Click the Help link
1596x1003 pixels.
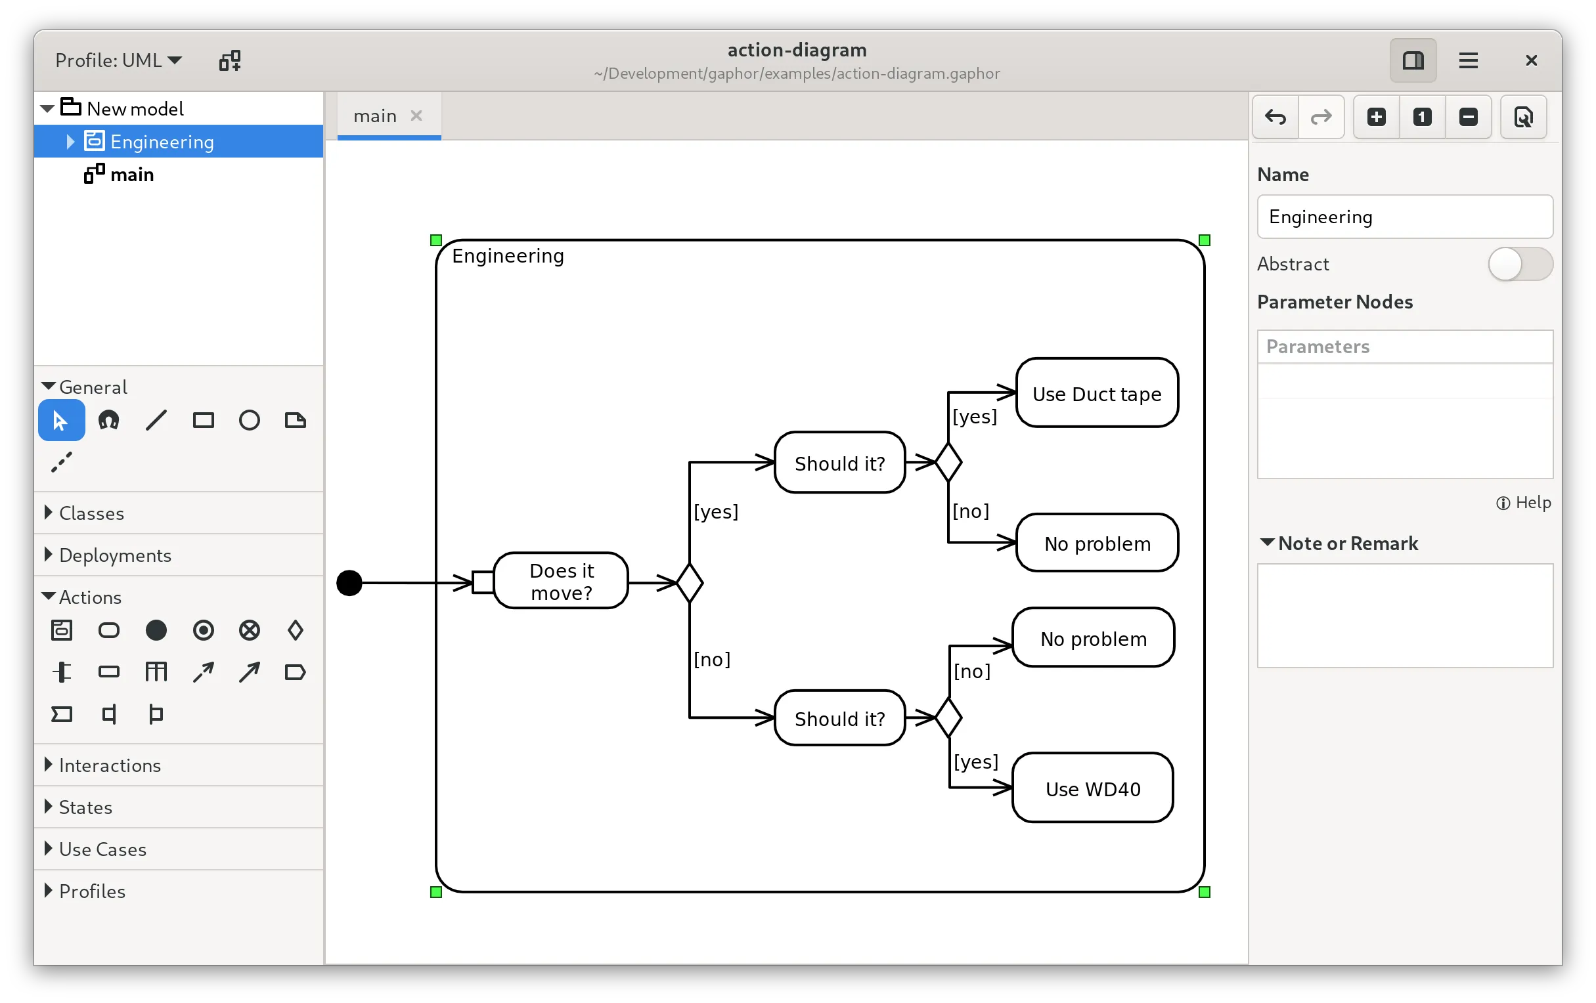[x=1523, y=502]
